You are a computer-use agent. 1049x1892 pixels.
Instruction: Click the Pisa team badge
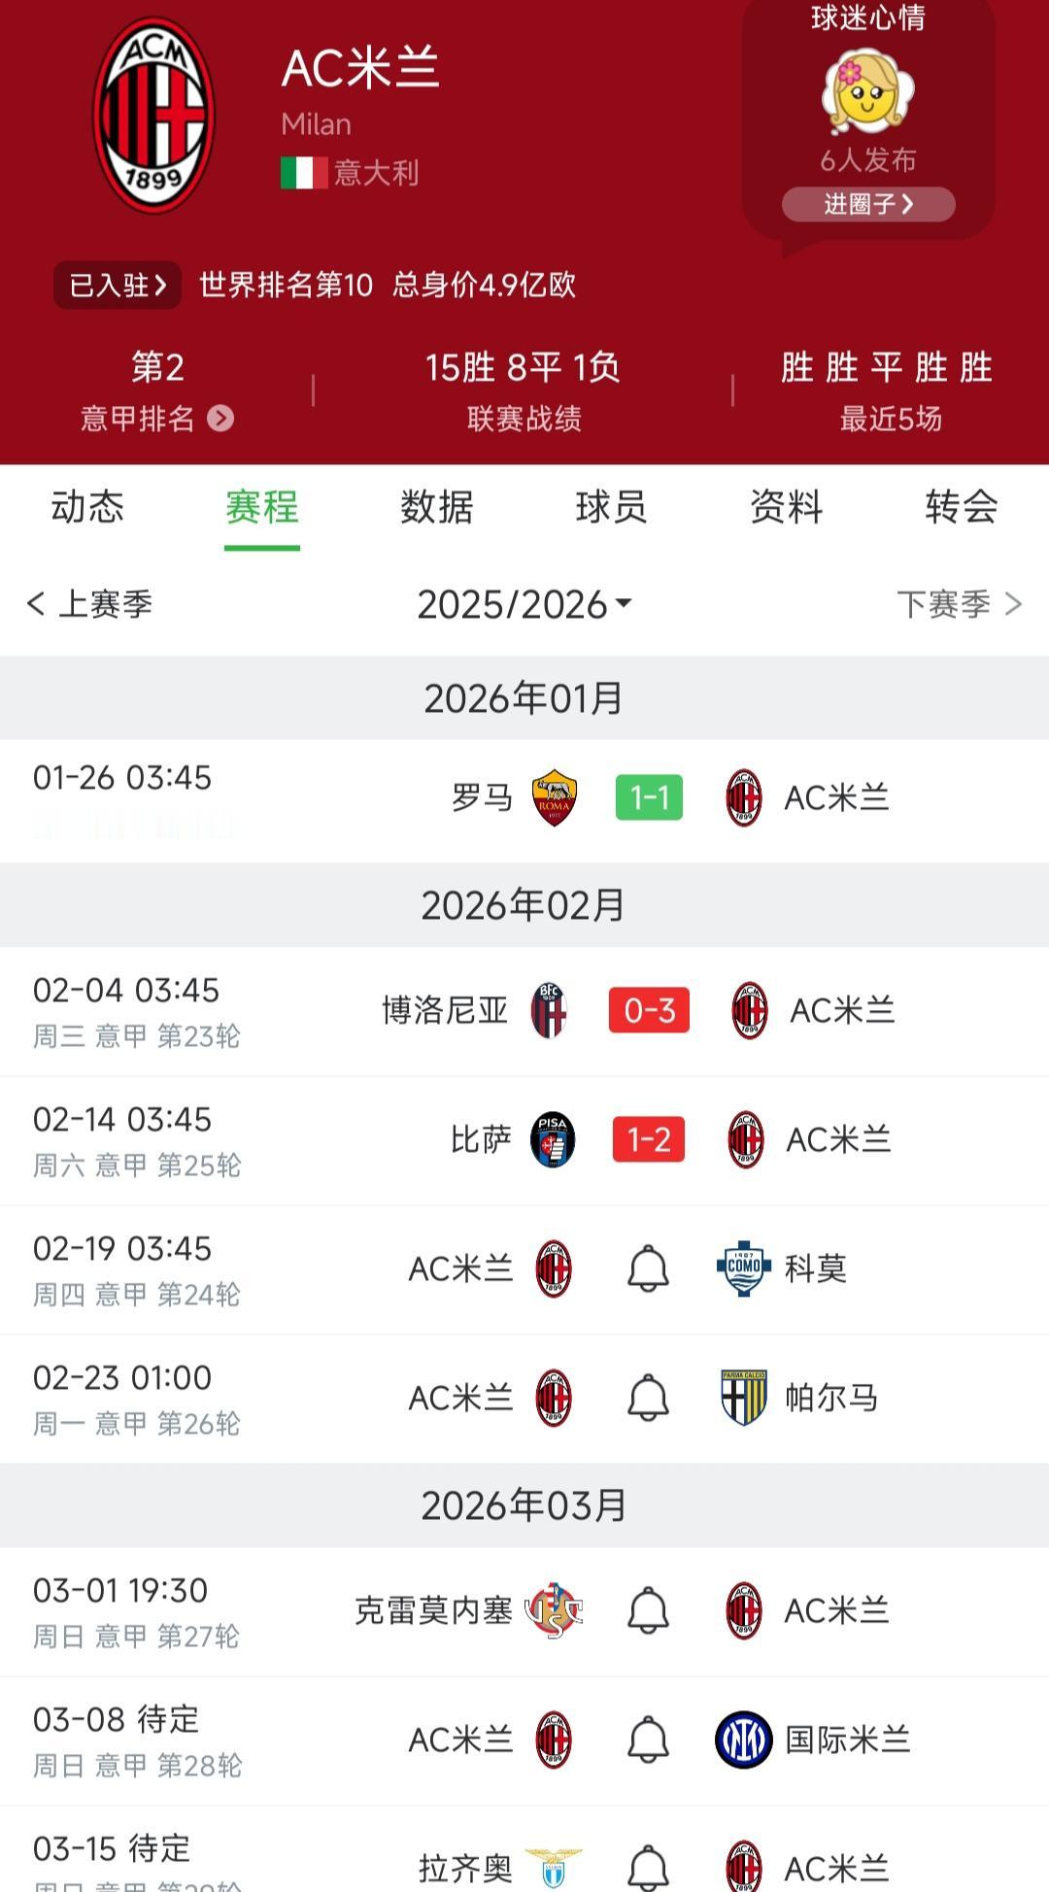click(553, 1139)
